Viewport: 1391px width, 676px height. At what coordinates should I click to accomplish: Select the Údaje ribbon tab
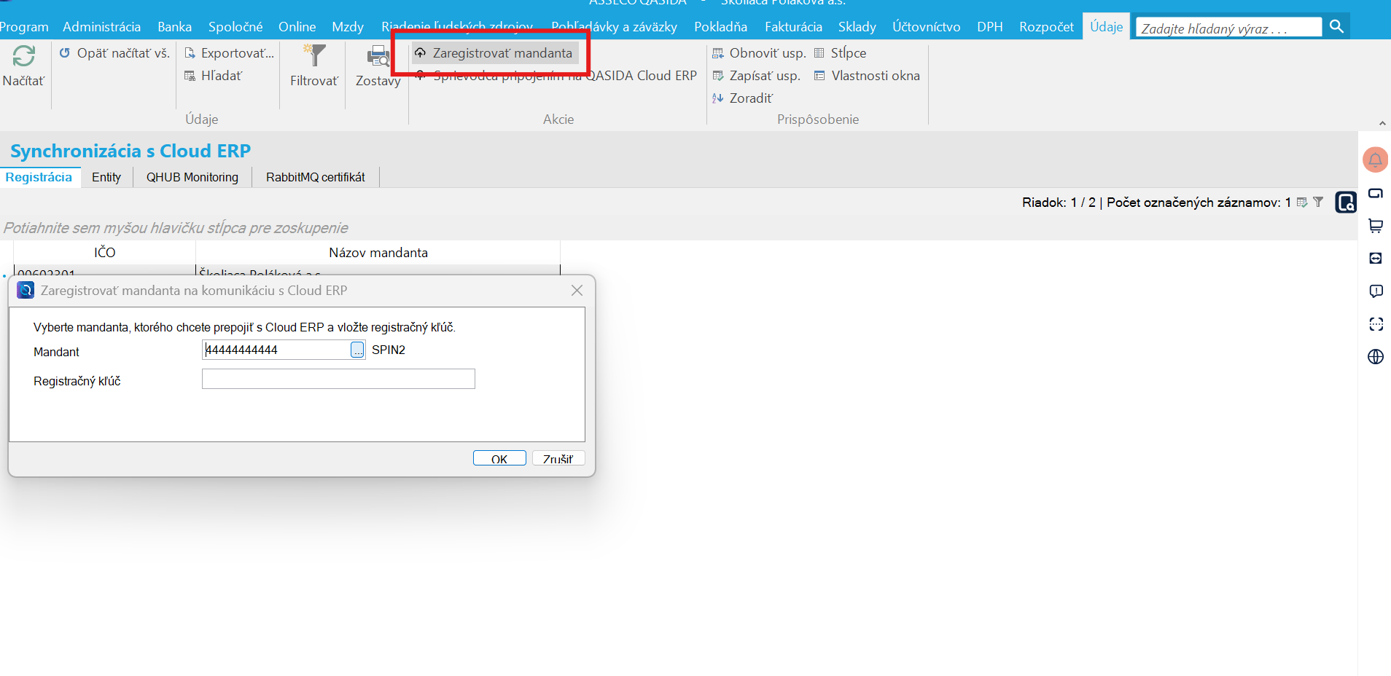point(1106,27)
